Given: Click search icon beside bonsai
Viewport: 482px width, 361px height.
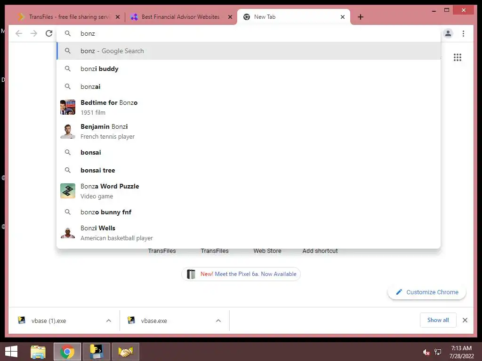Looking at the screenshot, I should (68, 152).
